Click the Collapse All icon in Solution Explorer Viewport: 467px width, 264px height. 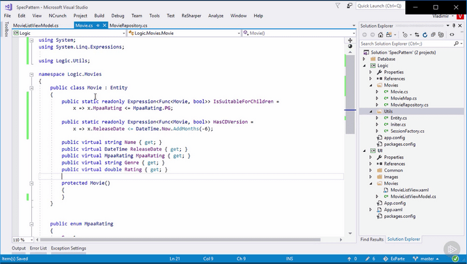pos(433,35)
